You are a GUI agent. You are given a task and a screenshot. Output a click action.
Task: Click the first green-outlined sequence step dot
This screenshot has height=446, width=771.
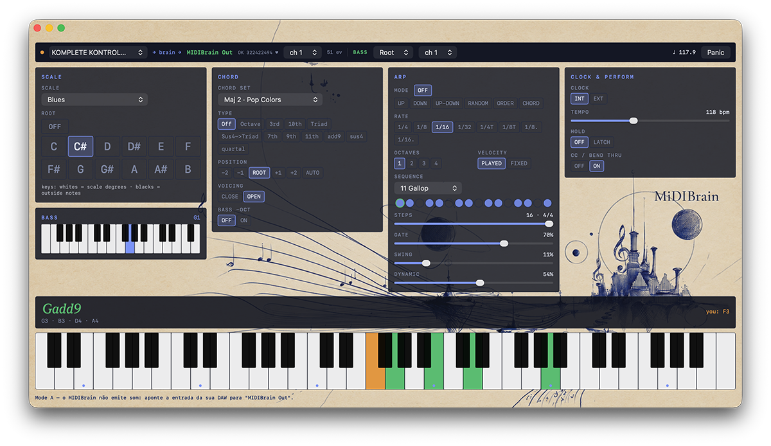(400, 203)
